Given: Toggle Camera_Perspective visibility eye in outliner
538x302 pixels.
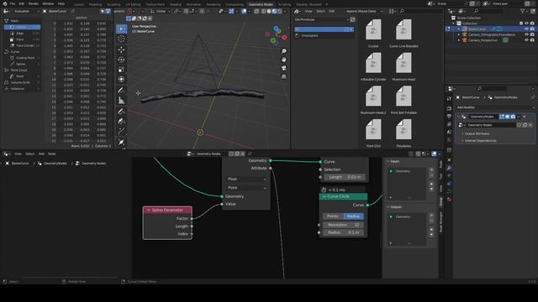Looking at the screenshot, I should coord(527,40).
